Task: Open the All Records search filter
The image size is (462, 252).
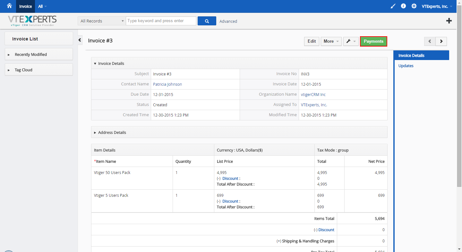Action: 102,21
